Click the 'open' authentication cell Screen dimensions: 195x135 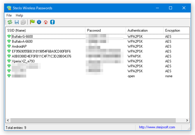(131, 76)
